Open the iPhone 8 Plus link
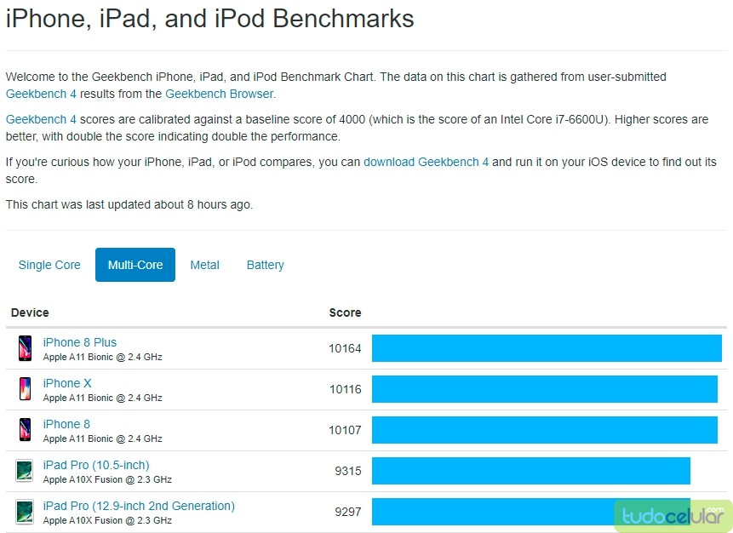The width and height of the screenshot is (733, 533). [80, 342]
